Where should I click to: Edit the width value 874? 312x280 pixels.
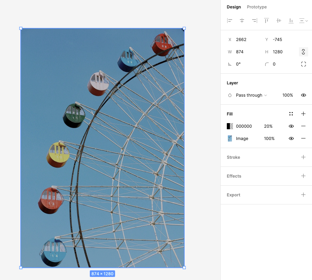coord(239,52)
